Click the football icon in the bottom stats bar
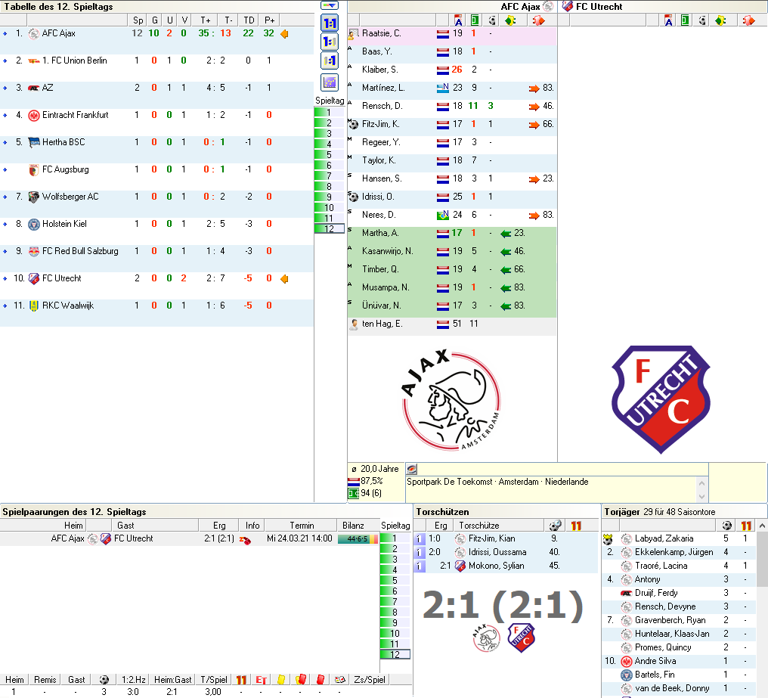The width and height of the screenshot is (768, 698). tap(104, 680)
